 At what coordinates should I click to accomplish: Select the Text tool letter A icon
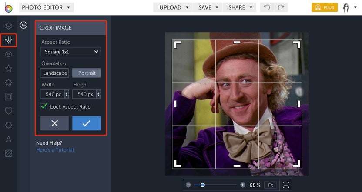click(9, 139)
